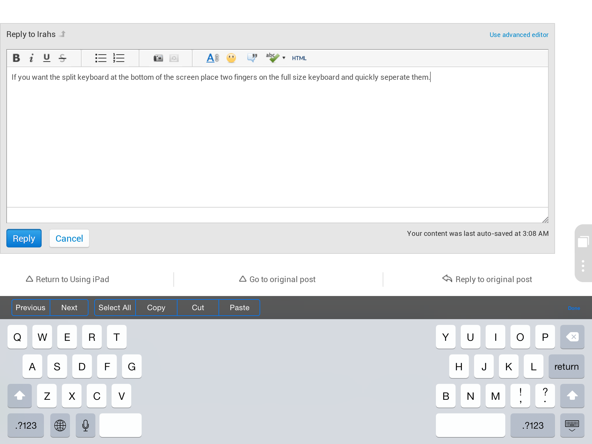Open the font style link options
Image resolution: width=592 pixels, height=444 pixels.
pos(213,58)
